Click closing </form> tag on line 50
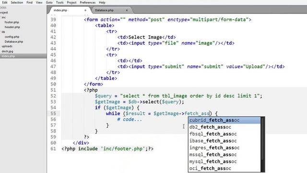 point(94,84)
